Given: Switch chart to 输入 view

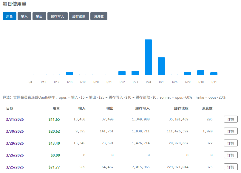Looking at the screenshot, I should [x=24, y=16].
